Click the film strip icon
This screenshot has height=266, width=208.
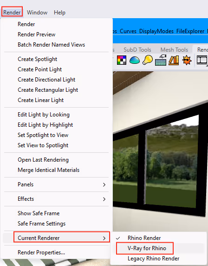pyautogui.click(x=202, y=60)
